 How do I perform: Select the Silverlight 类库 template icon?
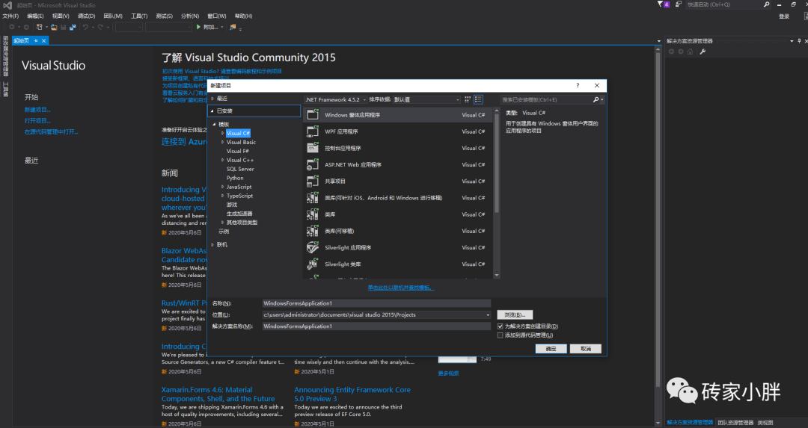point(313,264)
